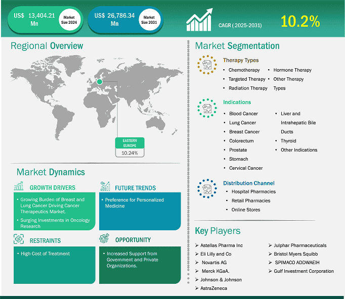The height and width of the screenshot is (299, 345).
Task: Click the Colorectum indication
Action: point(241,141)
